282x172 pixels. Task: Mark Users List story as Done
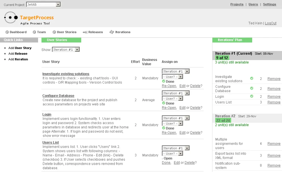(166, 162)
